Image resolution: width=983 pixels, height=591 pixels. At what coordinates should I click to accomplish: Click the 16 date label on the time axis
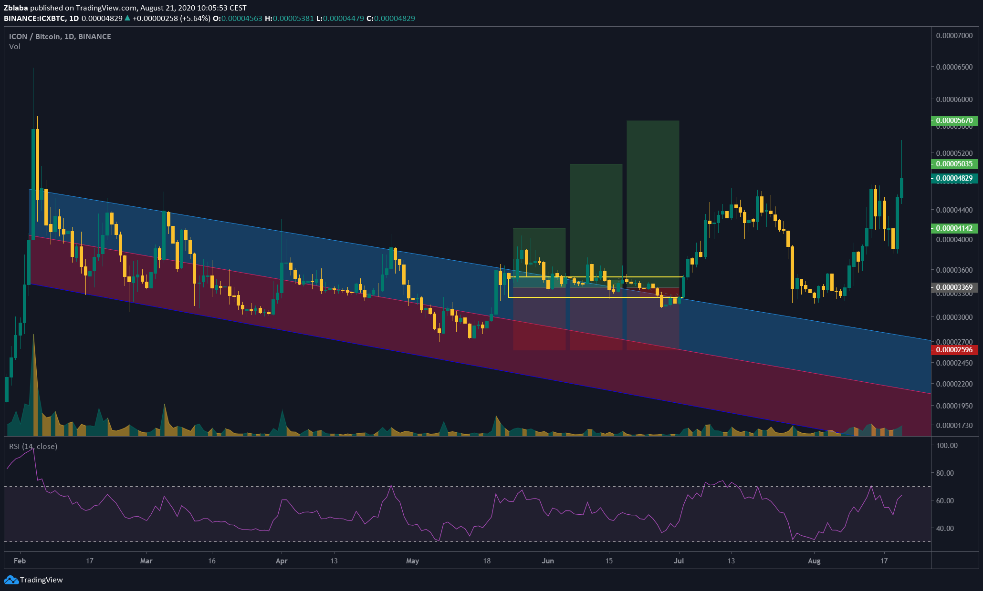(x=212, y=561)
